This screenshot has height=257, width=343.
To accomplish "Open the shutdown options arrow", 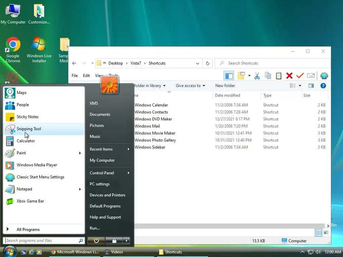I will tap(126, 241).
